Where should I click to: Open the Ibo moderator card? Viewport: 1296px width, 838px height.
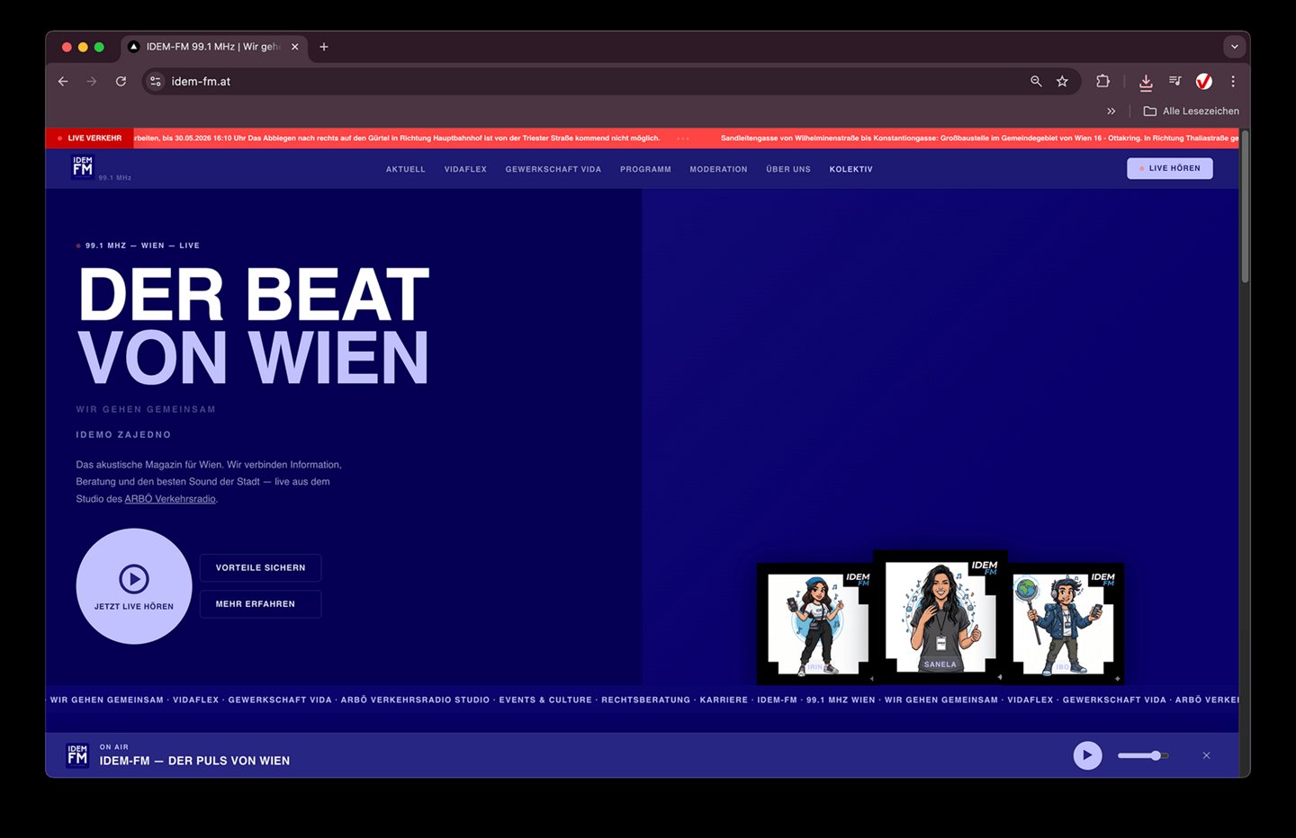(1066, 624)
